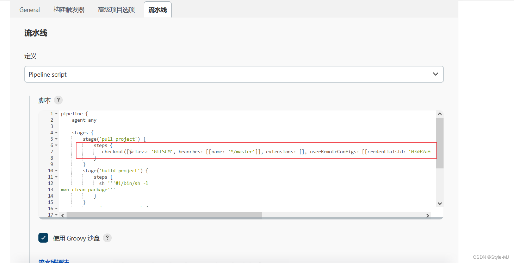Click the stage('build project') line
Screen dimensions: 514x263
click(116, 171)
